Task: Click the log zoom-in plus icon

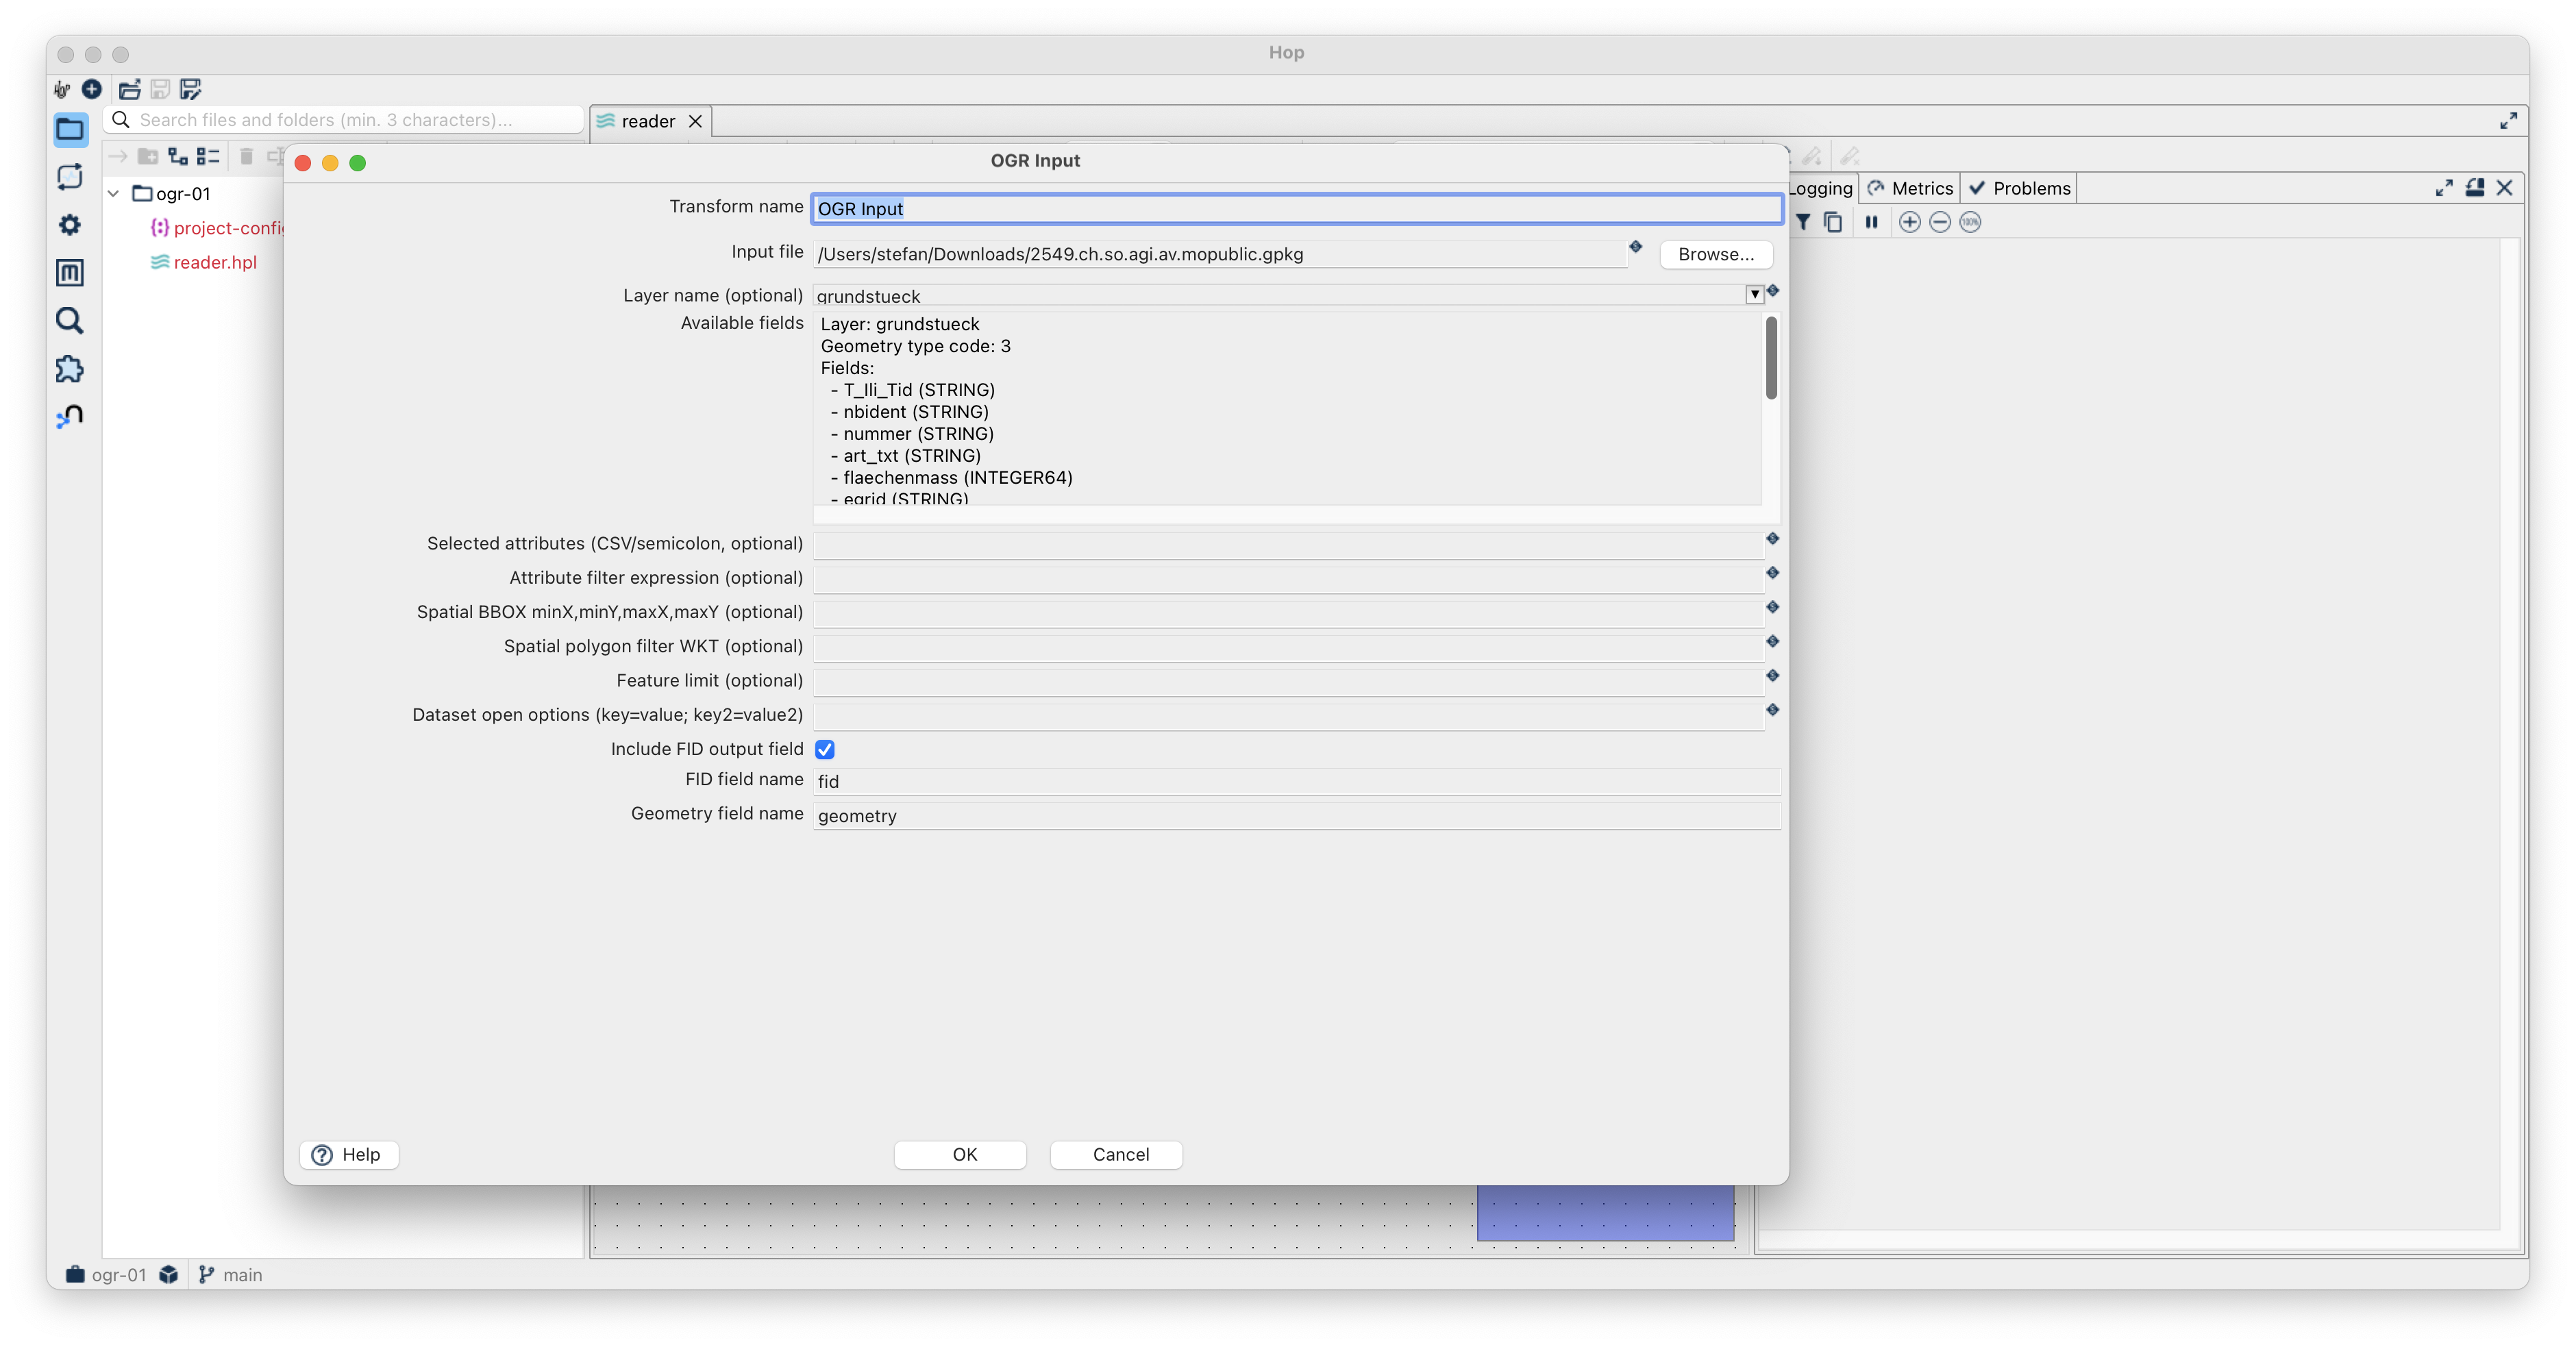Action: click(x=1909, y=222)
